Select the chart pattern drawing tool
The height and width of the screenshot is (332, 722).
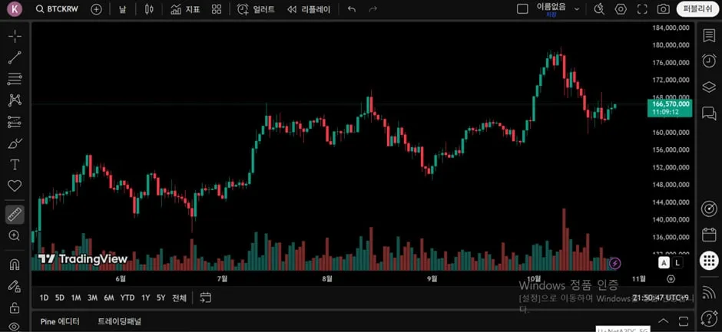tap(15, 100)
